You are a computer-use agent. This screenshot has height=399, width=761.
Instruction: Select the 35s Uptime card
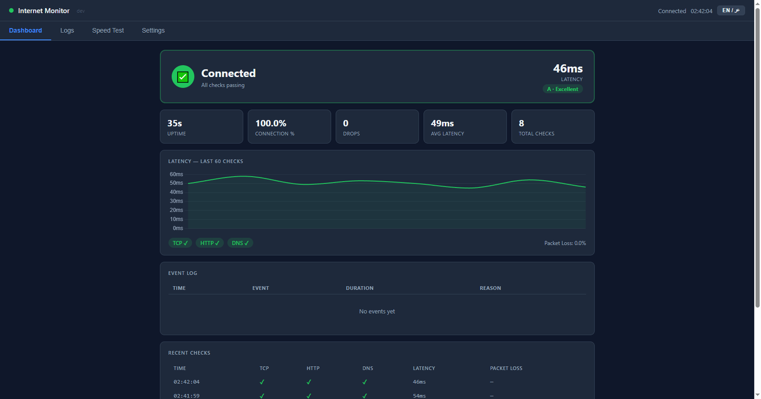(202, 127)
